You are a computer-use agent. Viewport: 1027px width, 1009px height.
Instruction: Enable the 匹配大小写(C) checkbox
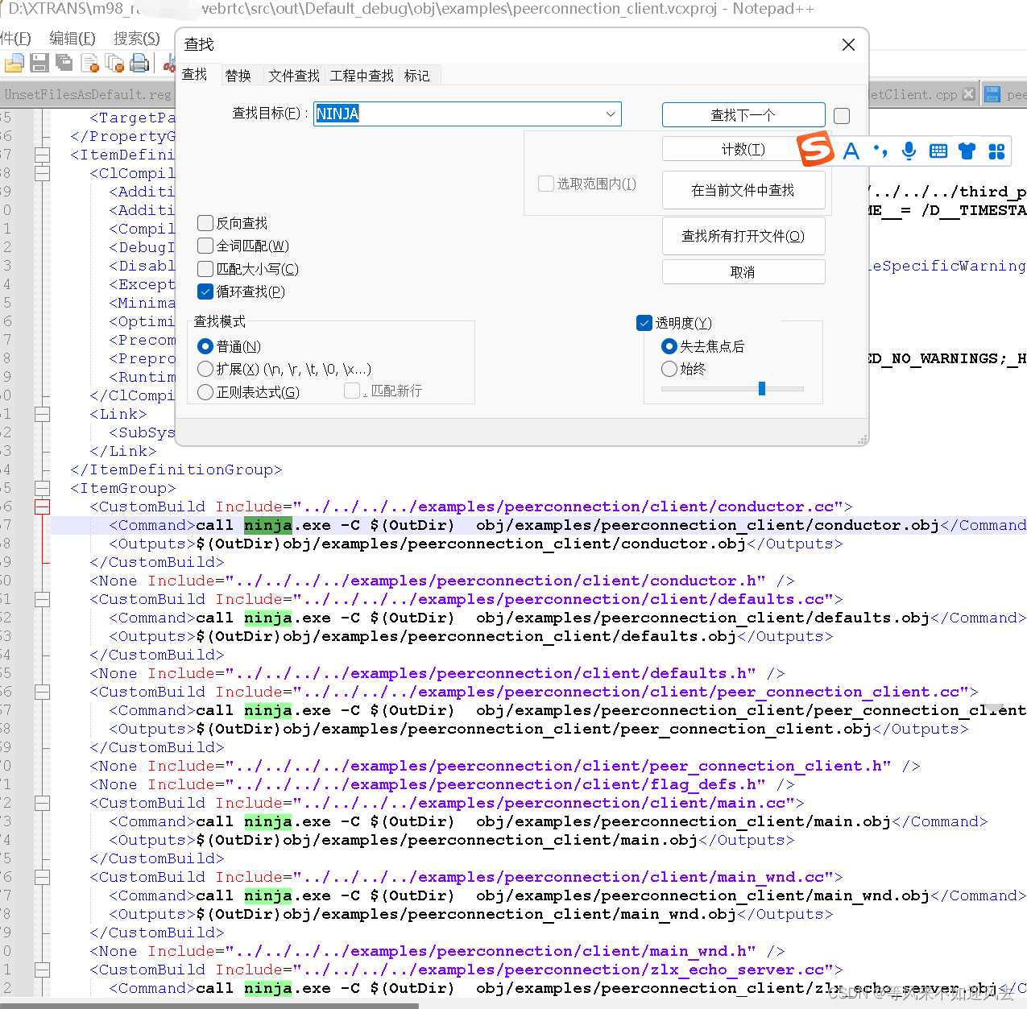click(x=205, y=269)
